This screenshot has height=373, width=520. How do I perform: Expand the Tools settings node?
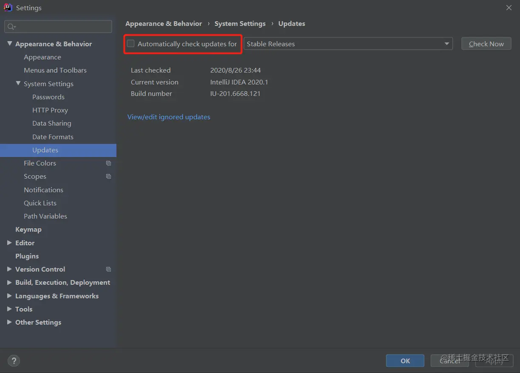(x=9, y=309)
